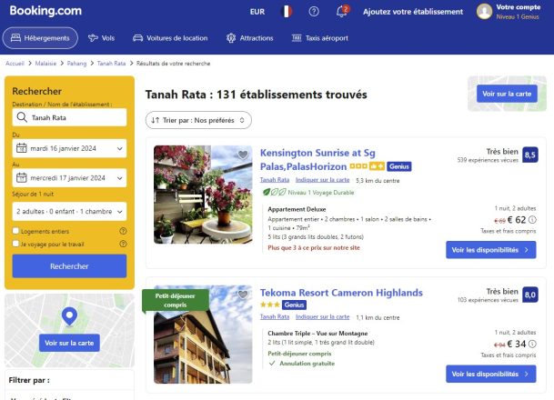Open Tanah Rata breadcrumb link
This screenshot has height=400, width=554.
click(x=111, y=64)
